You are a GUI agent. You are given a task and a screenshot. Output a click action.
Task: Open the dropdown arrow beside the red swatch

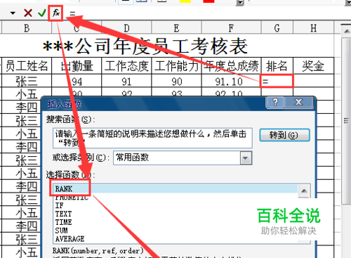240,2
